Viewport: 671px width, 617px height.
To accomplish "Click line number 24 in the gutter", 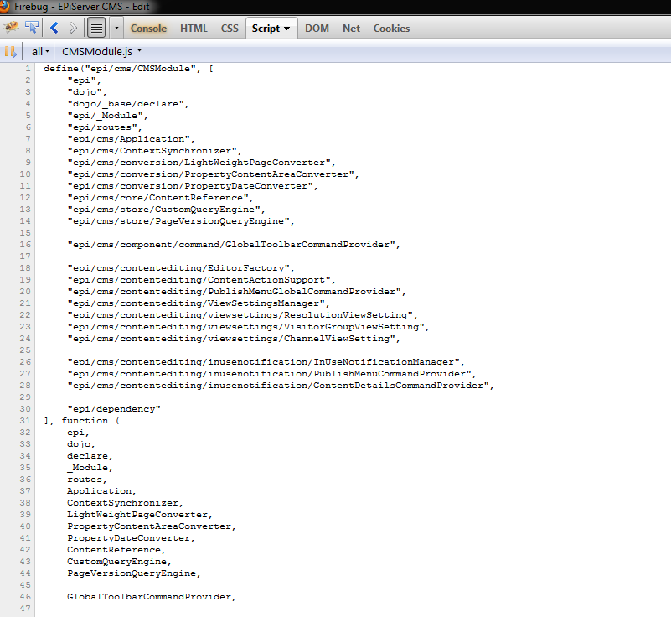I will tap(25, 338).
